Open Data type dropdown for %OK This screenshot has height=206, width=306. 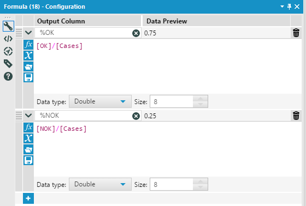pos(100,101)
